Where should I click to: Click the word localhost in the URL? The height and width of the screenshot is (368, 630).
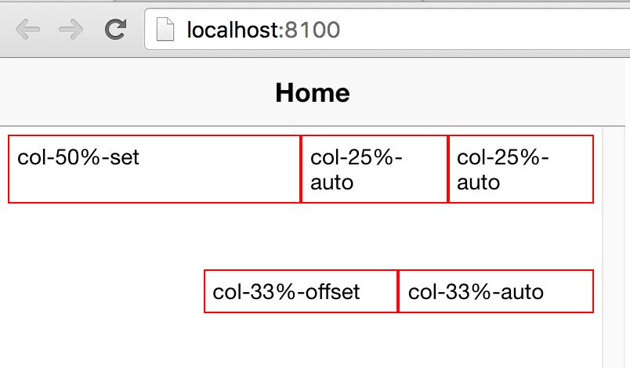(x=235, y=30)
